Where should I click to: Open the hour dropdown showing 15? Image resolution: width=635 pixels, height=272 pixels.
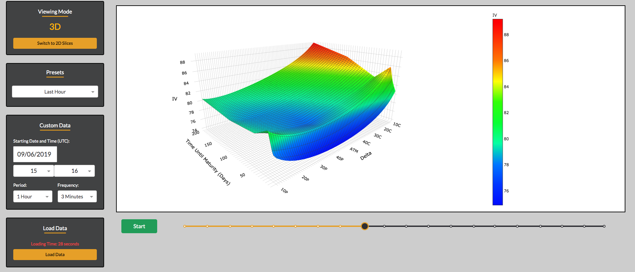tap(33, 171)
